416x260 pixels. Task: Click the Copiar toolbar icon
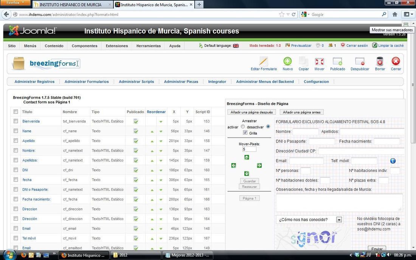(x=304, y=62)
